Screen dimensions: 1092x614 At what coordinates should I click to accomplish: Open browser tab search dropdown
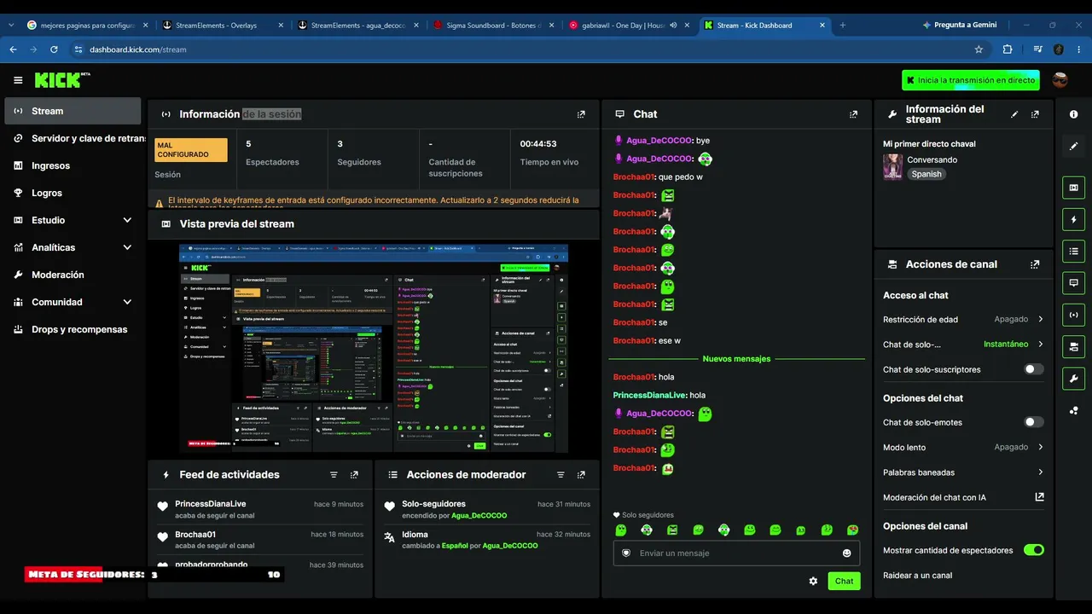pos(11,26)
